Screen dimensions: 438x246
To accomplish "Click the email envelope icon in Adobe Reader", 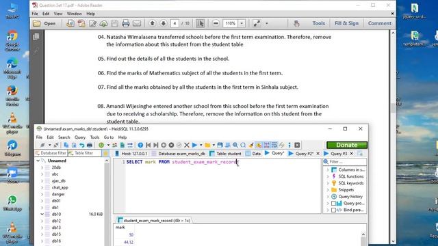I will click(137, 23).
